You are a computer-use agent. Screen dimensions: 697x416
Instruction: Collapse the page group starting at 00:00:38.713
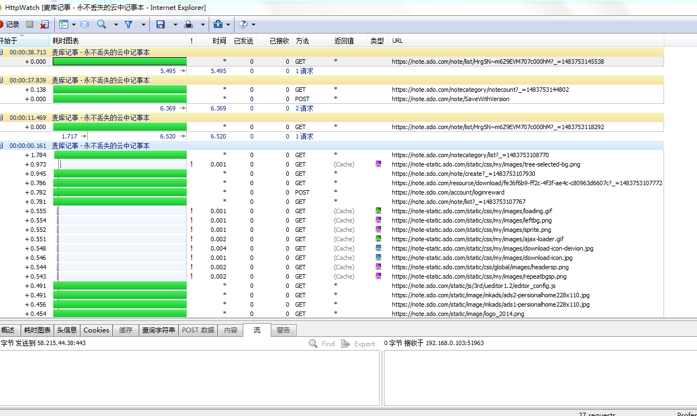(2, 52)
